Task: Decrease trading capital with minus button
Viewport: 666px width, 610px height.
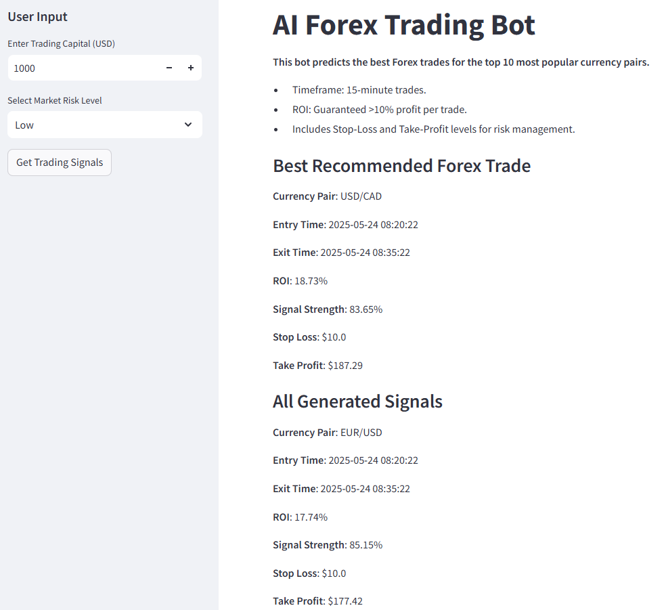Action: click(x=169, y=68)
